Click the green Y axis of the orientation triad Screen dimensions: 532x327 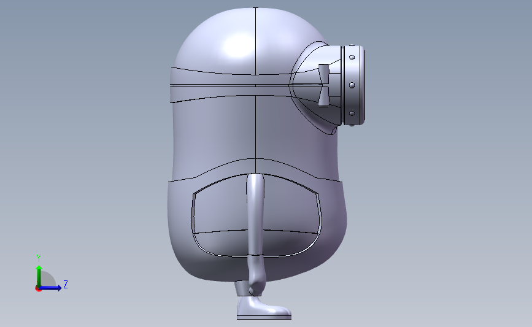pyautogui.click(x=39, y=276)
